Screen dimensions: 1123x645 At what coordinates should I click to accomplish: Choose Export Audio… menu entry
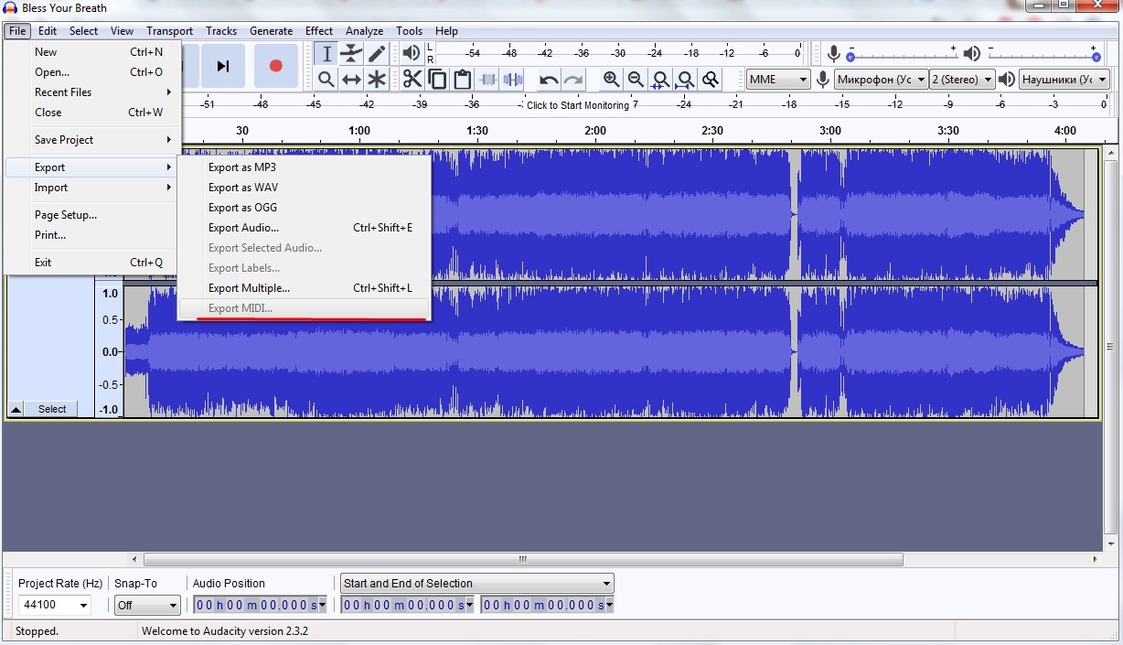304,228
